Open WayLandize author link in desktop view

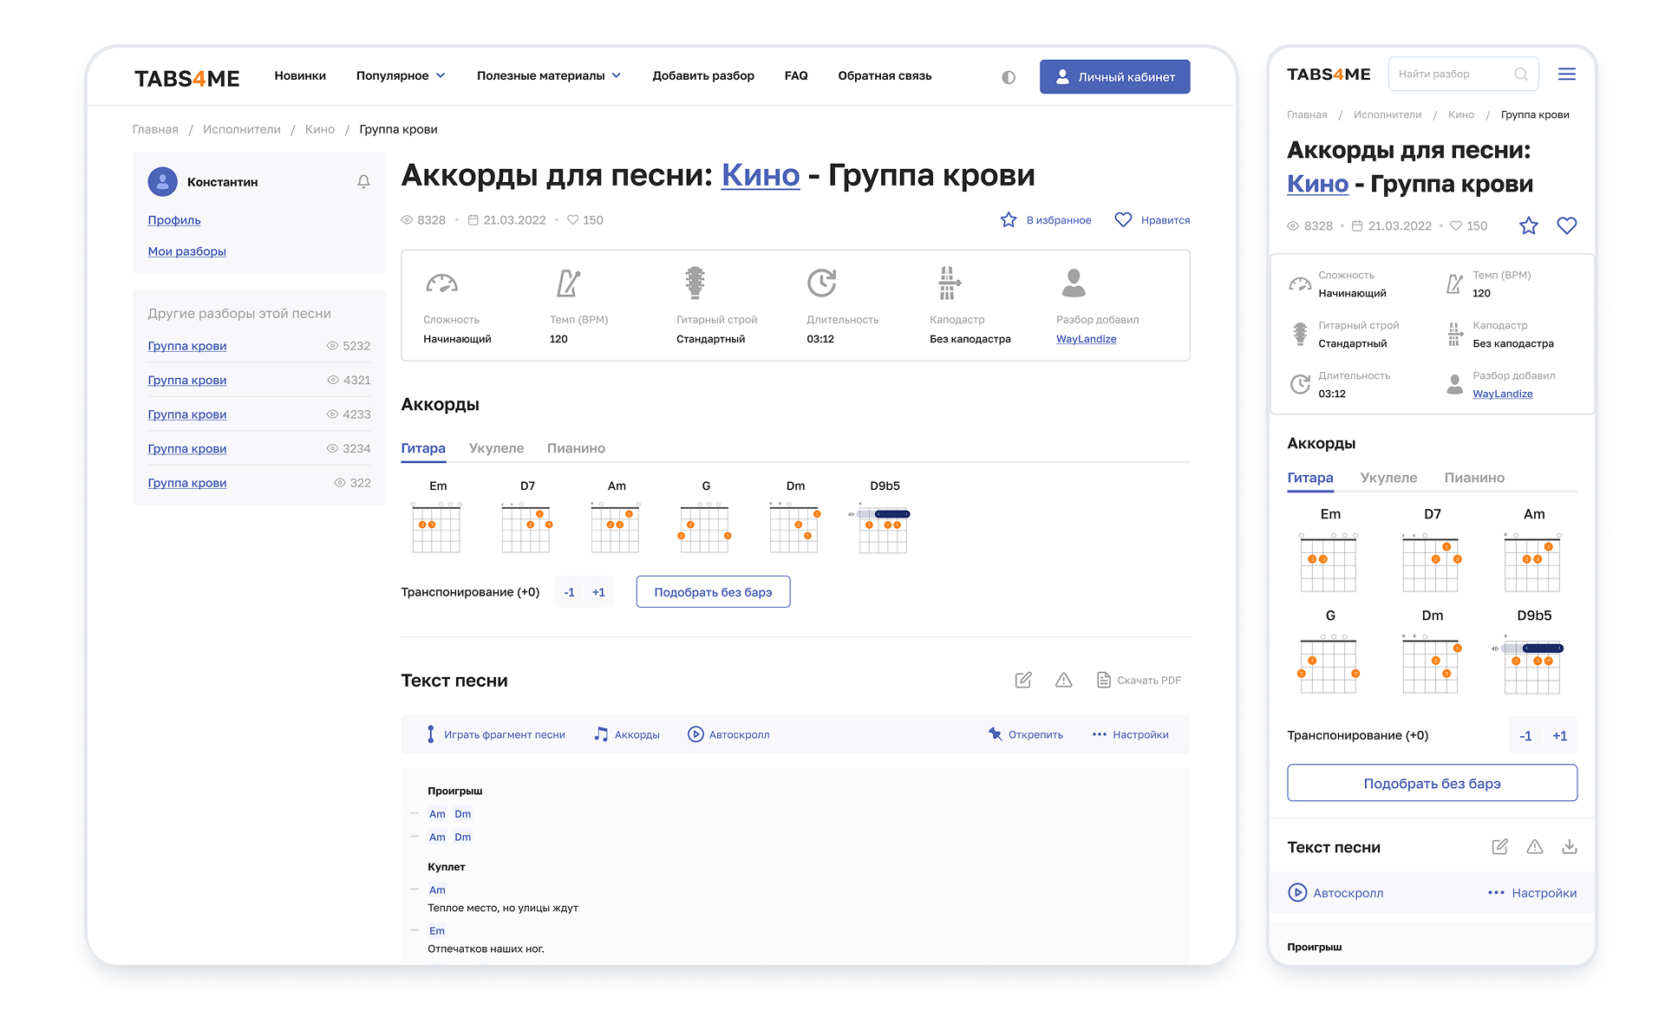pyautogui.click(x=1086, y=339)
